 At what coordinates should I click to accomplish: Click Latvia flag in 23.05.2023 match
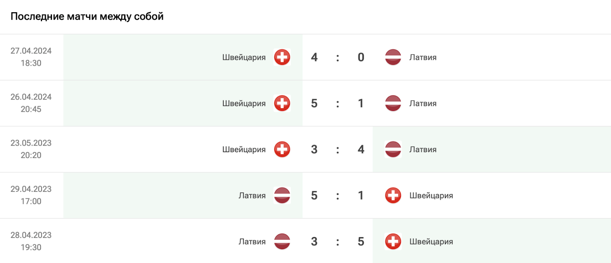[x=393, y=149]
